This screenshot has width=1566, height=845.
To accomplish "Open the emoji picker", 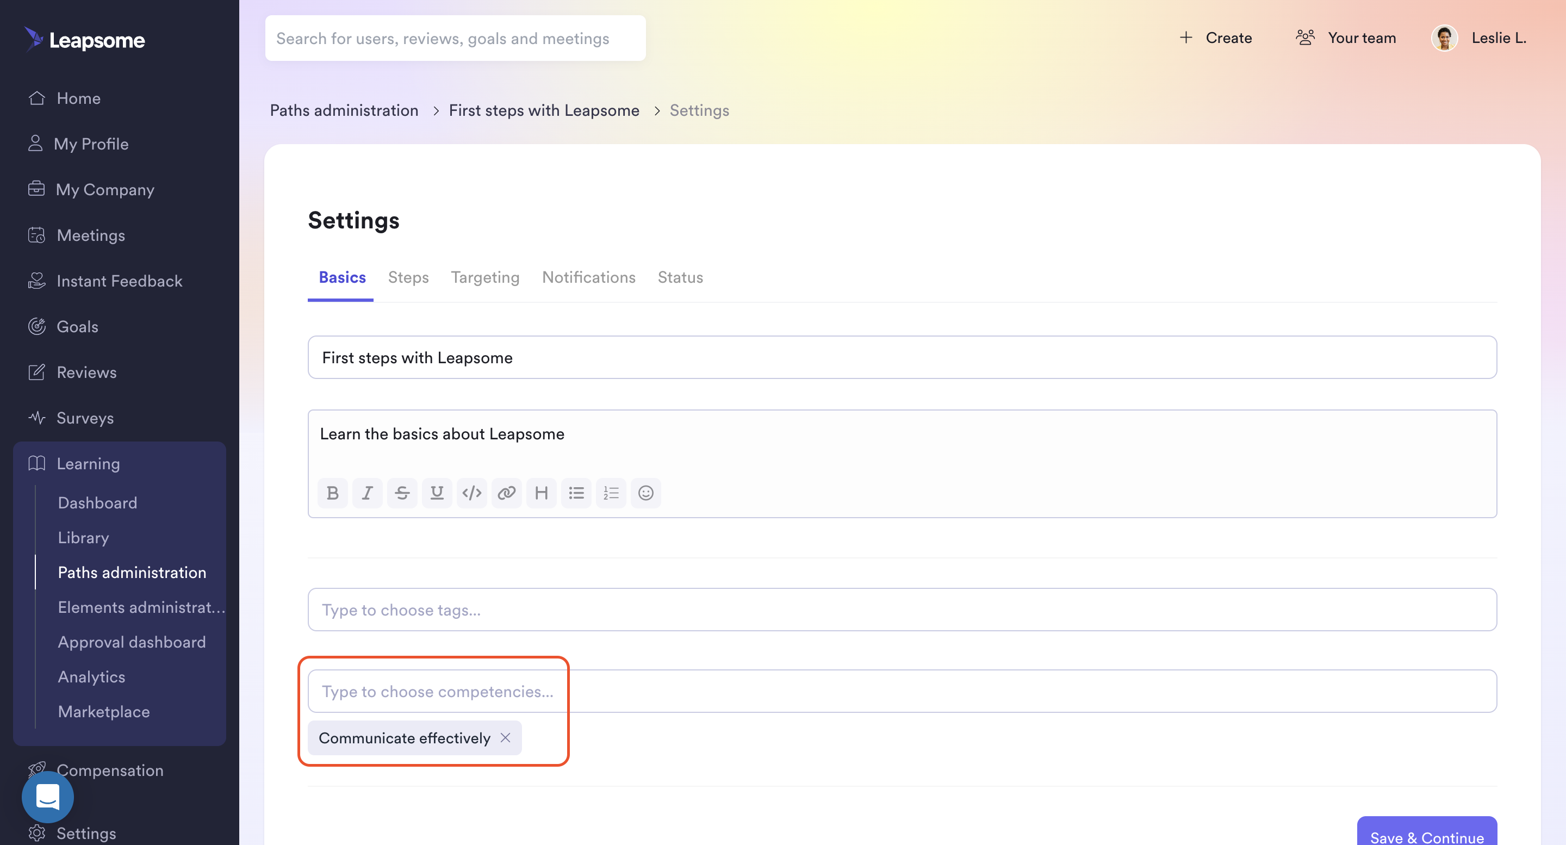I will [645, 493].
